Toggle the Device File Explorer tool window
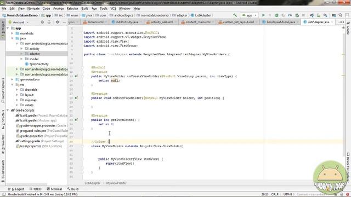This screenshot has width=351, height=197. [348, 167]
